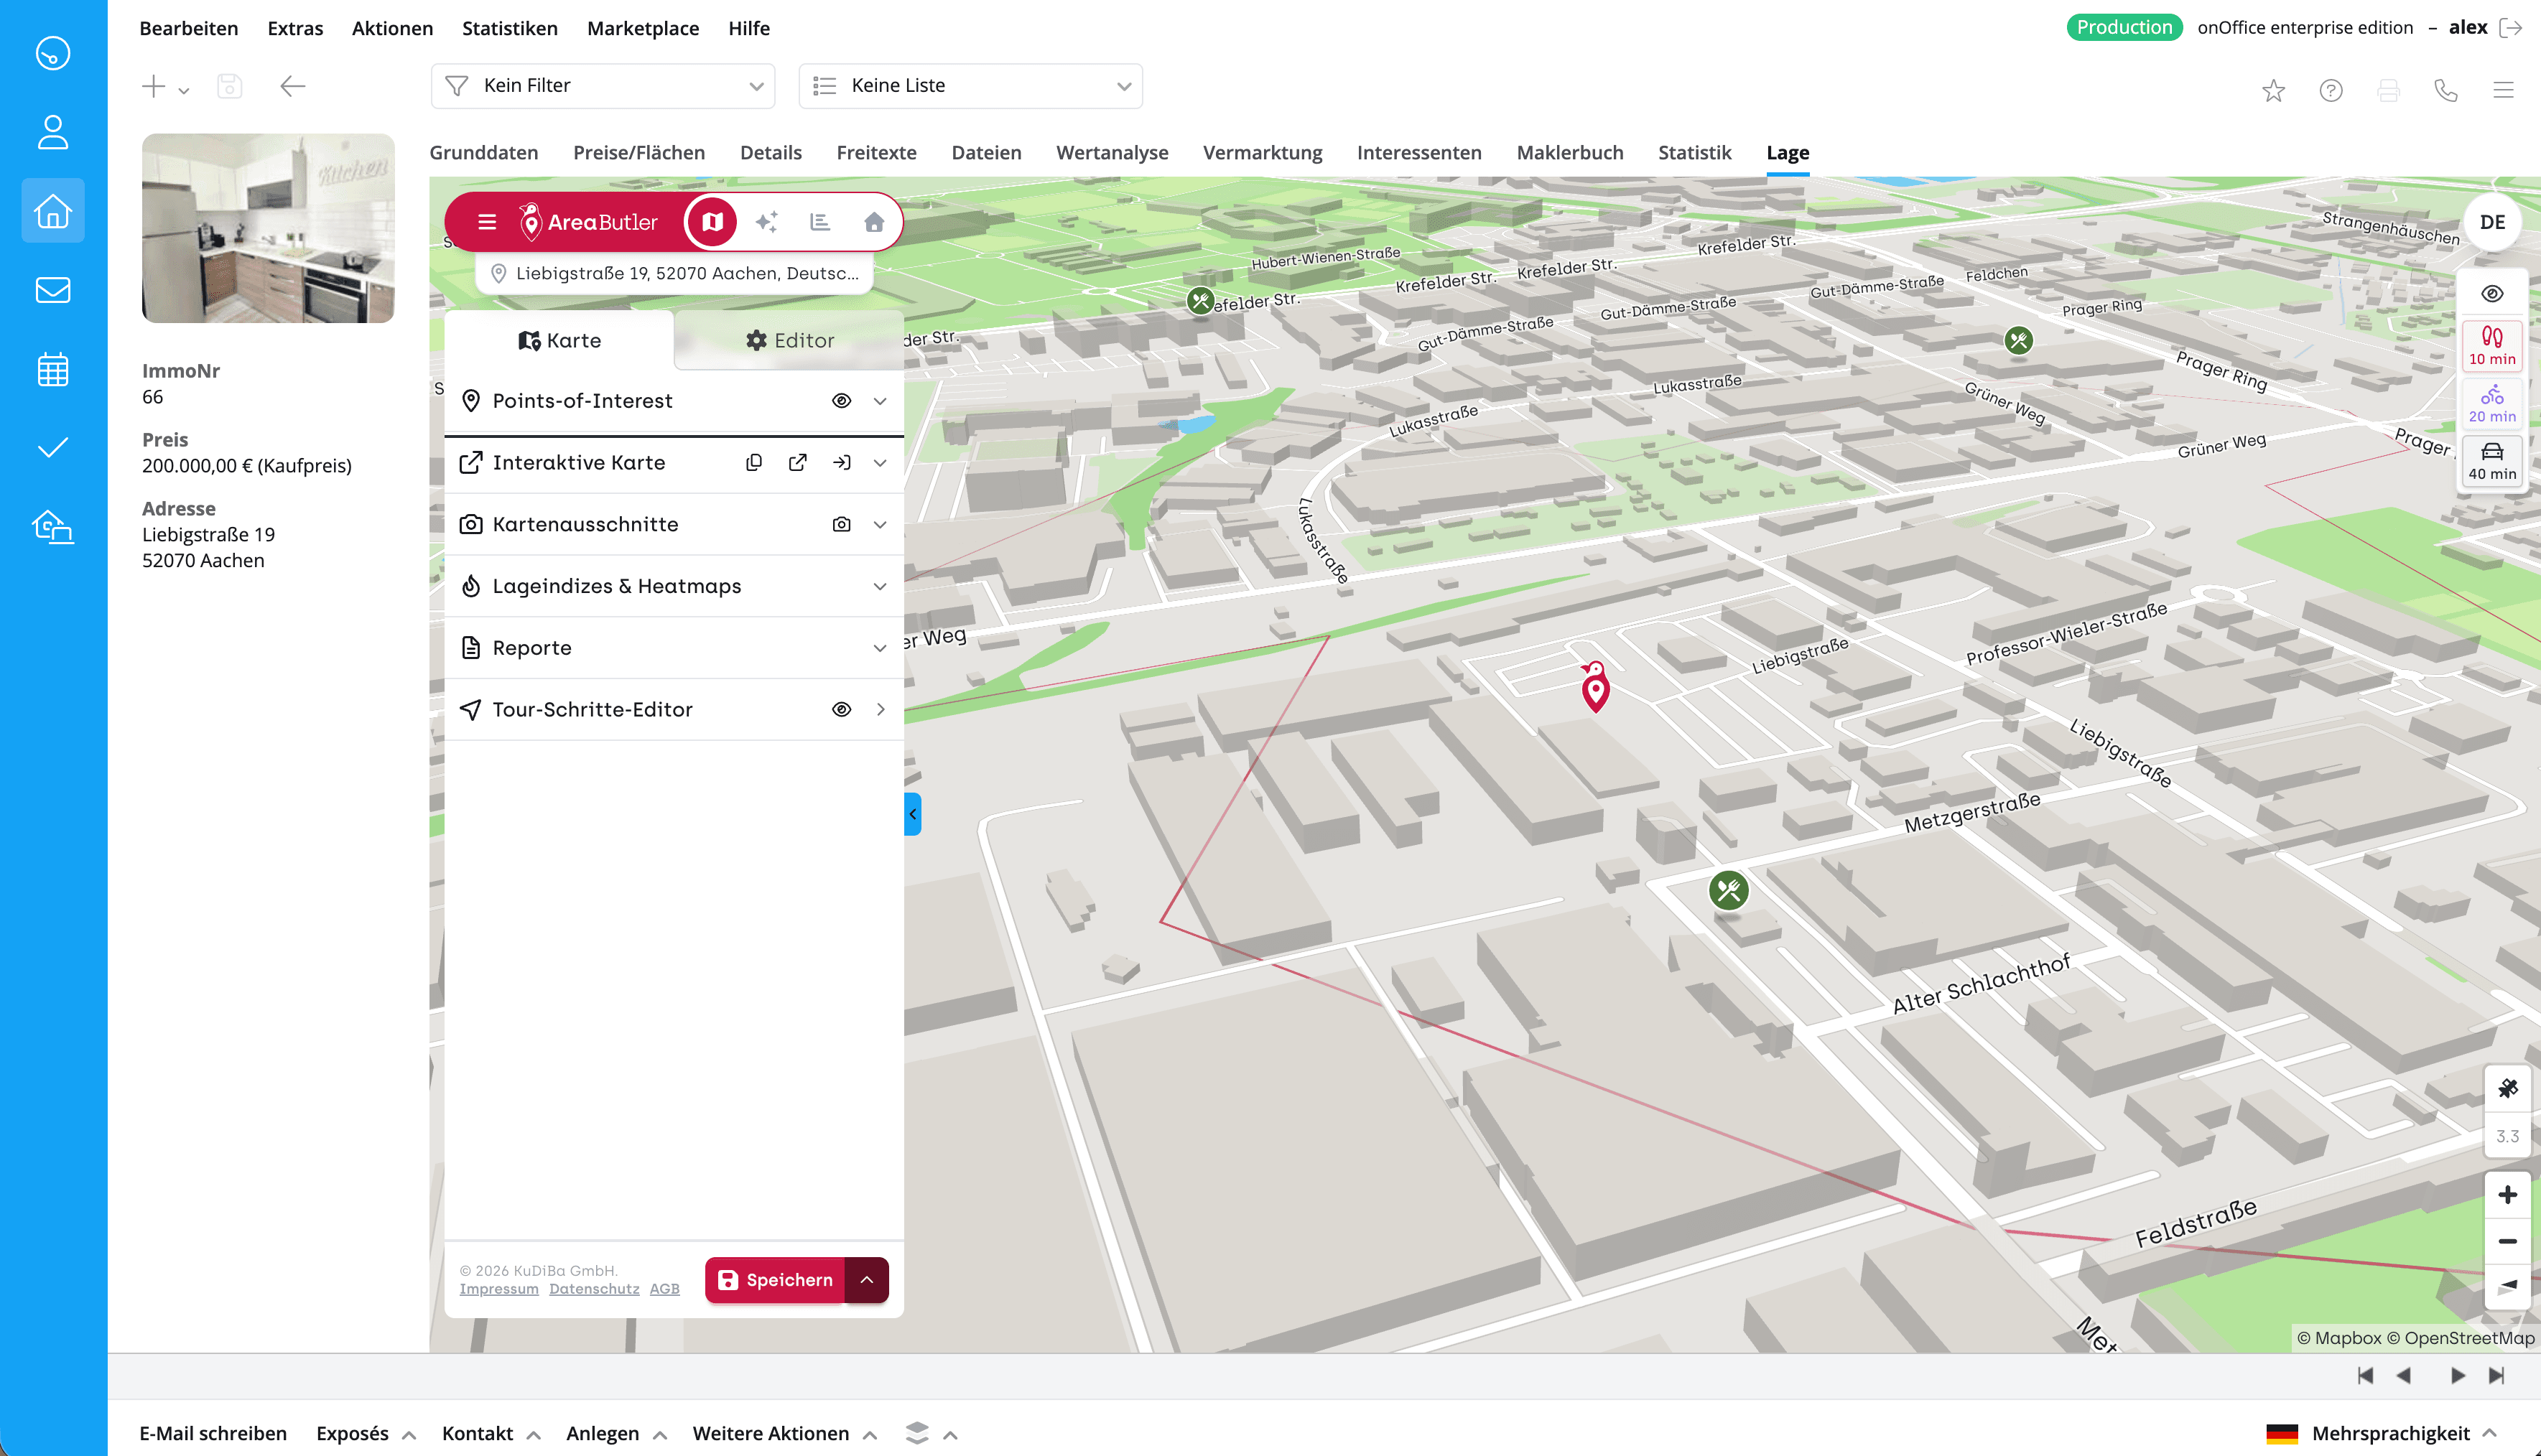Select the map mode icon in AreaButler bar
Image resolution: width=2541 pixels, height=1456 pixels.
point(712,222)
